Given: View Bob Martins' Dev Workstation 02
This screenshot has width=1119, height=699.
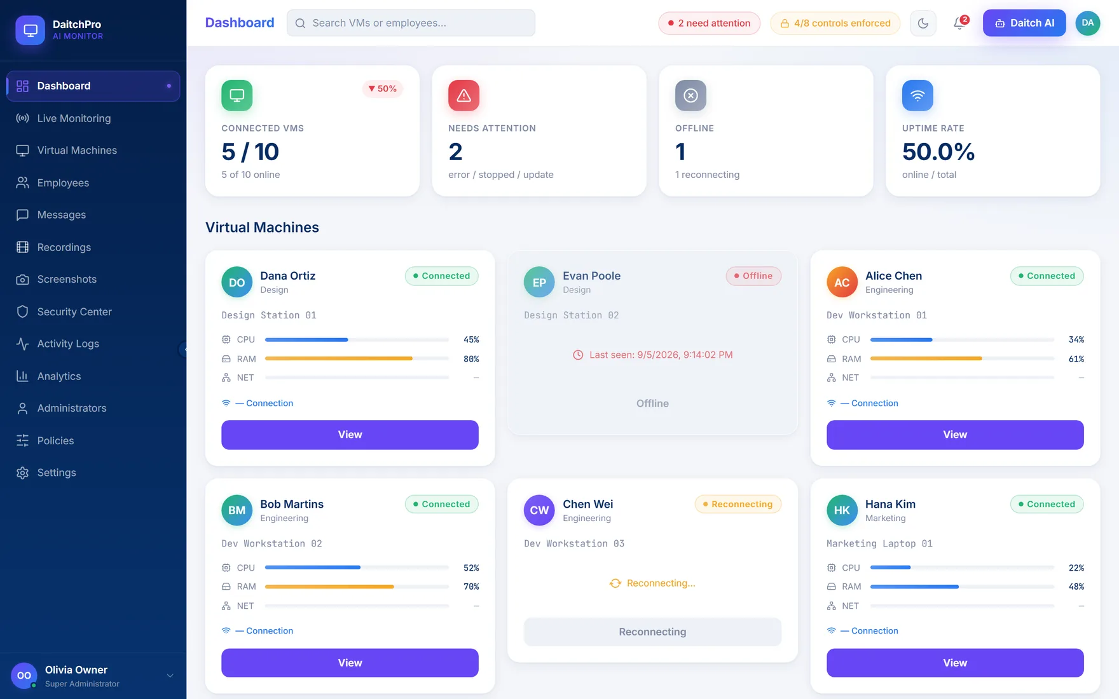Looking at the screenshot, I should [350, 663].
